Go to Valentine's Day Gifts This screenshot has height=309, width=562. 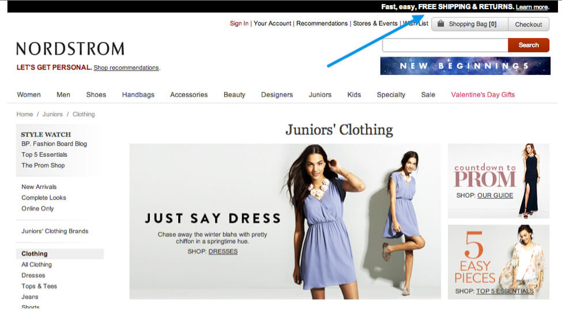(482, 95)
